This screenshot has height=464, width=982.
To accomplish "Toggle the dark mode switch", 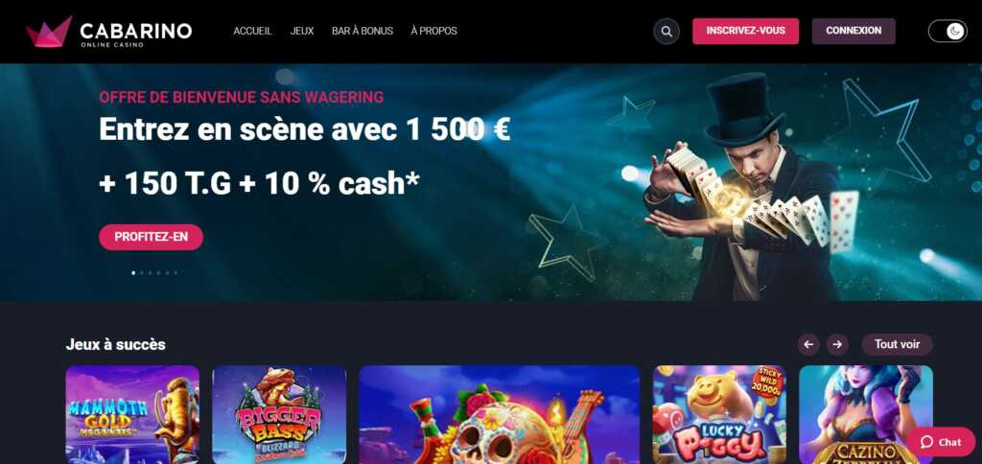I will point(947,32).
